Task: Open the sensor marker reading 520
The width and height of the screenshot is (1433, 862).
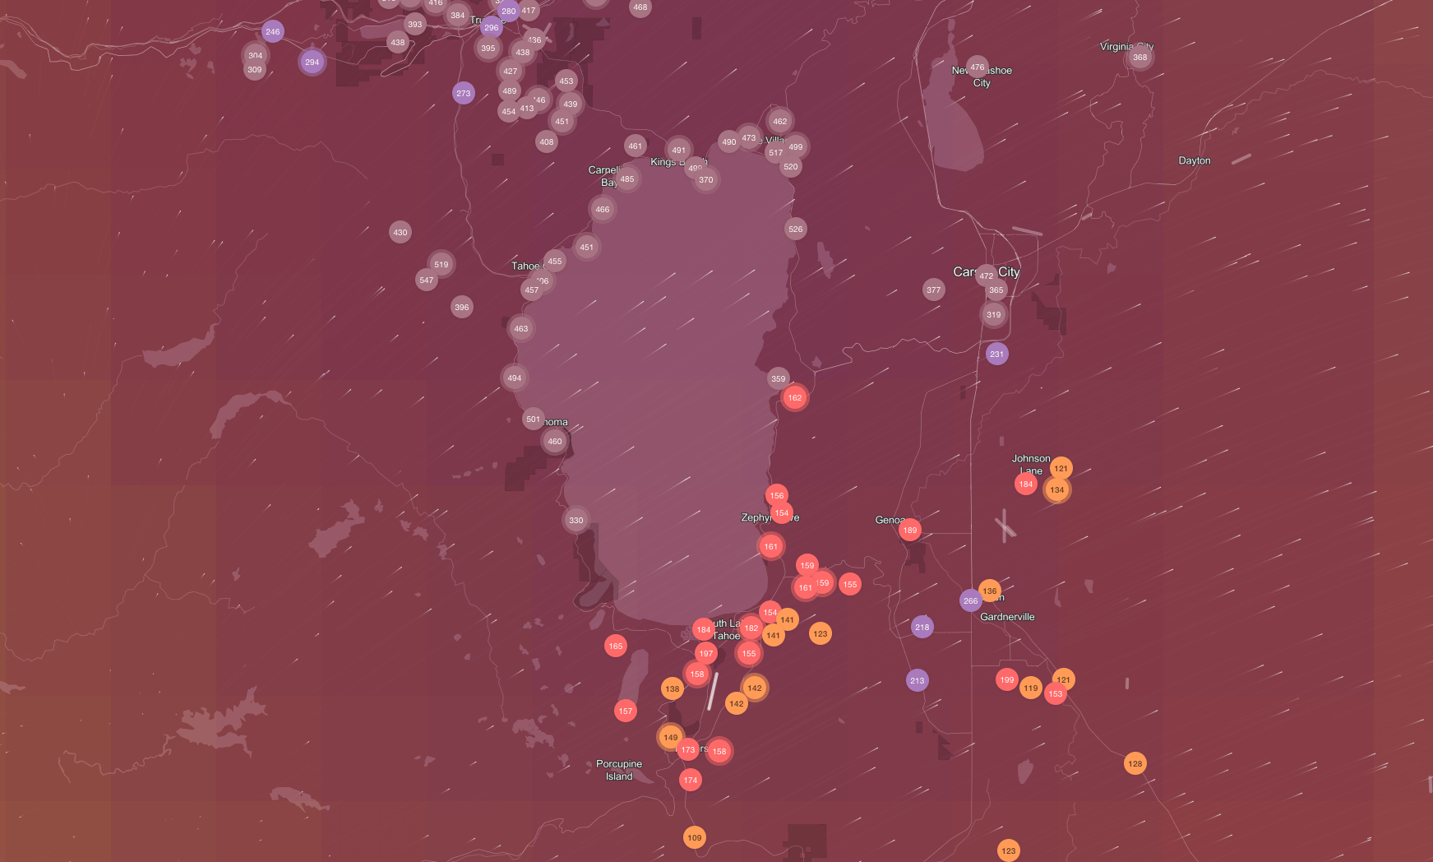Action: click(x=791, y=167)
